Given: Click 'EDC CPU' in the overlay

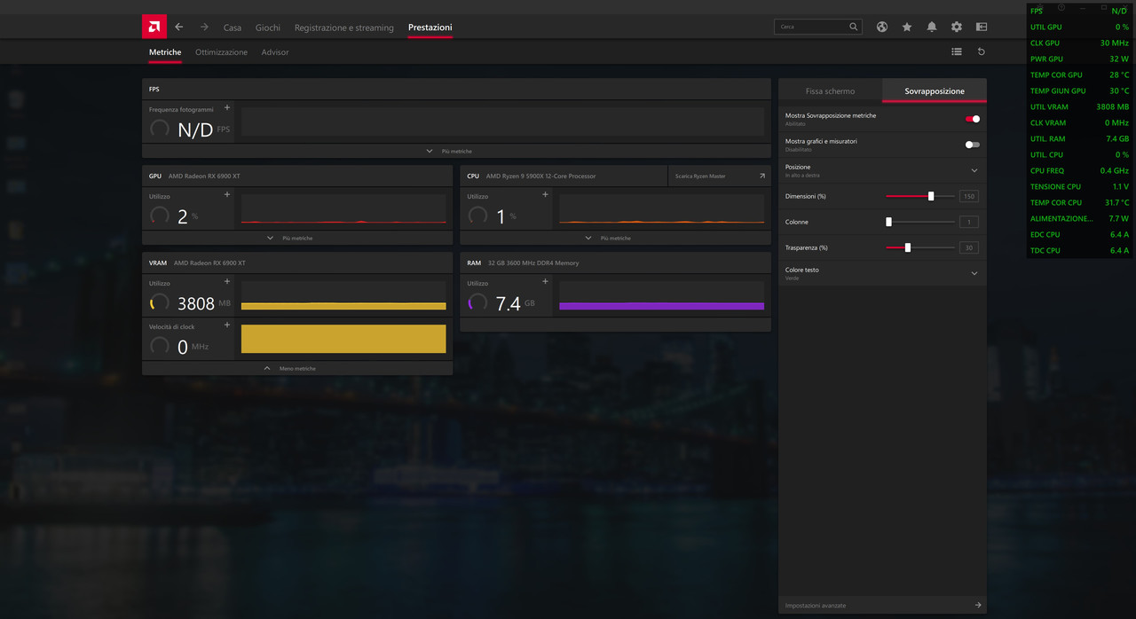Looking at the screenshot, I should point(1045,234).
